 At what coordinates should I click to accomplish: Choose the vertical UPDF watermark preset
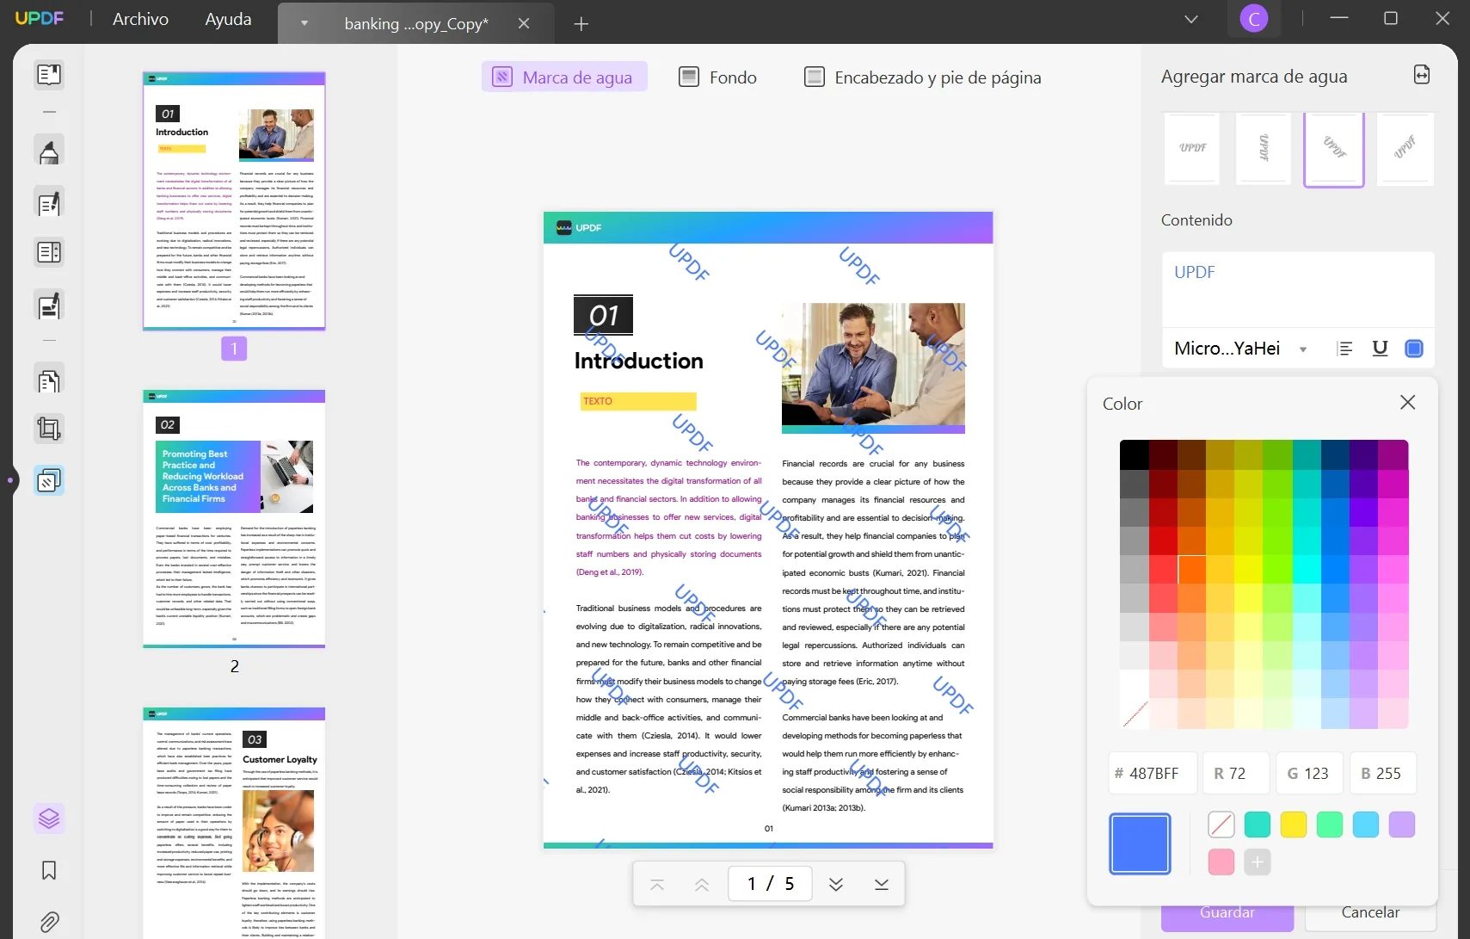point(1264,149)
